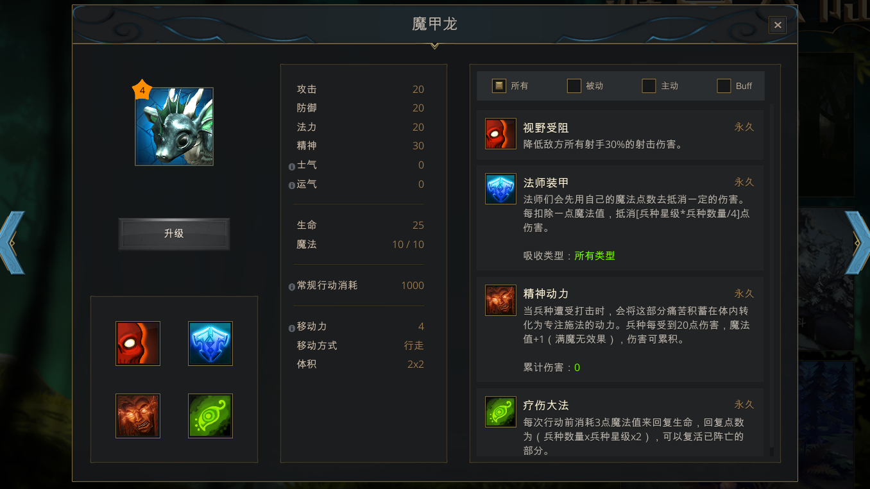Click the 疗伤大法 green icon in the list
This screenshot has height=489, width=870.
[x=500, y=411]
